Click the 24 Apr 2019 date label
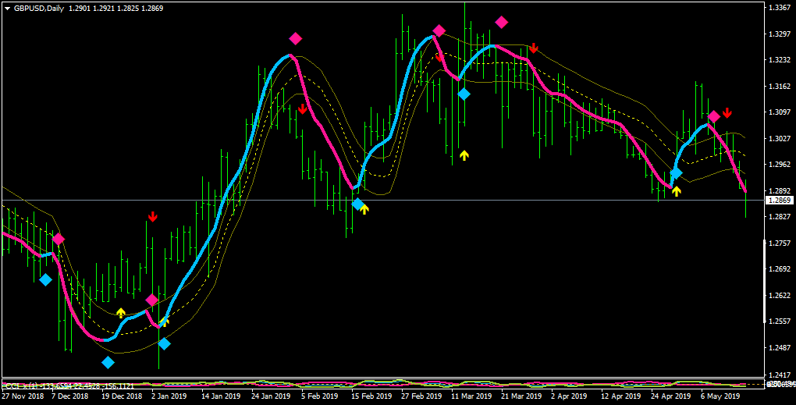The width and height of the screenshot is (796, 405). [670, 396]
